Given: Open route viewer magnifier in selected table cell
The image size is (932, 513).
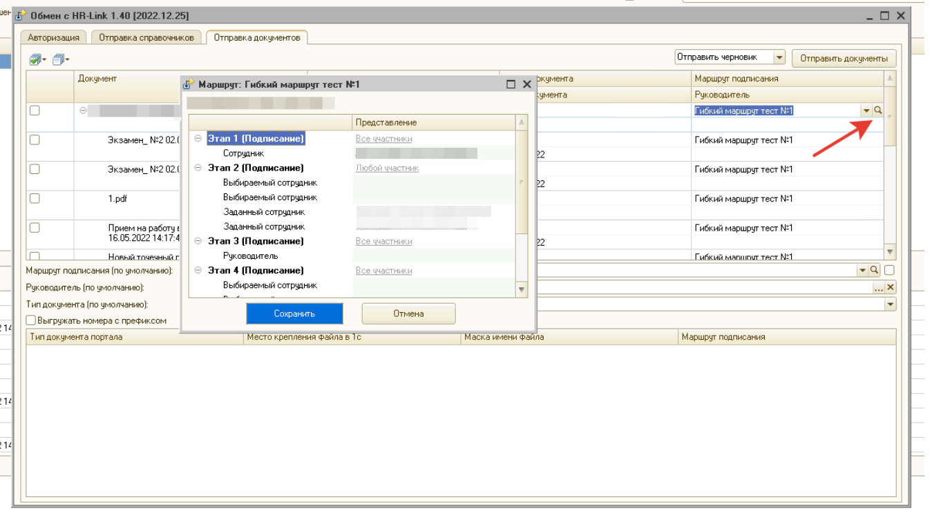Looking at the screenshot, I should 878,110.
